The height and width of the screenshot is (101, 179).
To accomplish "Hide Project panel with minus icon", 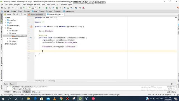I will (25, 14).
